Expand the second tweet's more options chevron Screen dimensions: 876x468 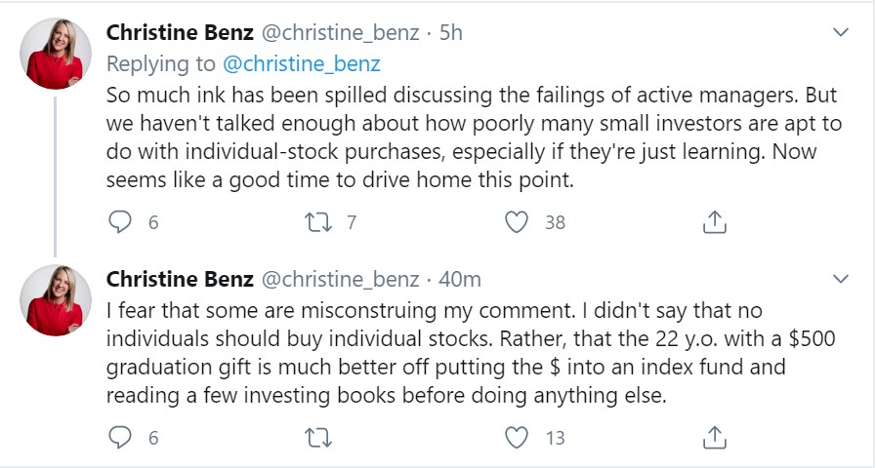[839, 279]
